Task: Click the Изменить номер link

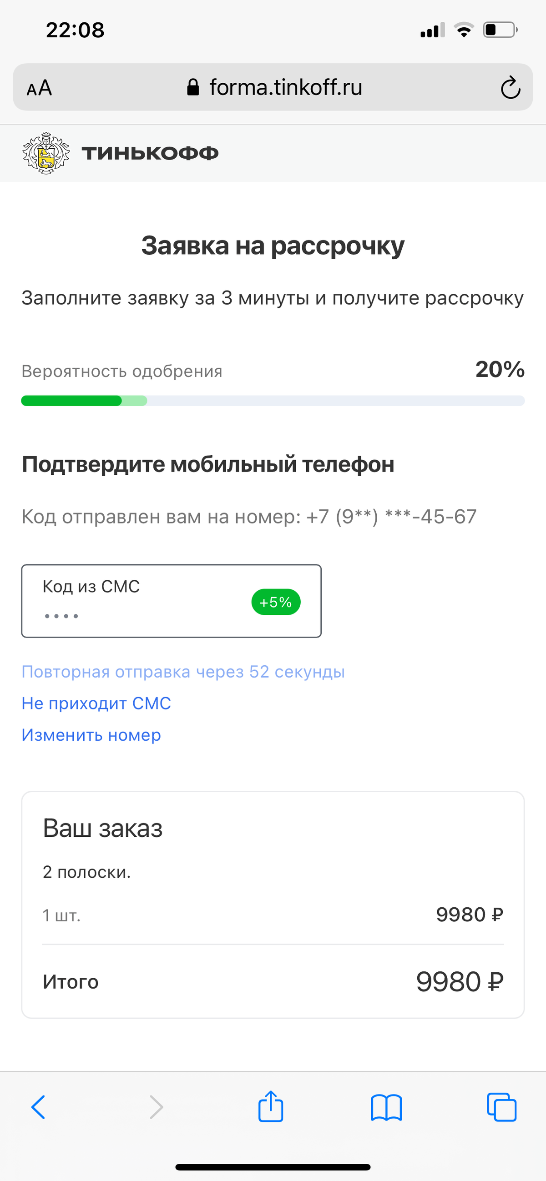Action: 91,735
